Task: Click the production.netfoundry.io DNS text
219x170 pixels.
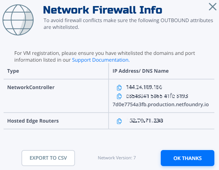Action: pyautogui.click(x=161, y=104)
